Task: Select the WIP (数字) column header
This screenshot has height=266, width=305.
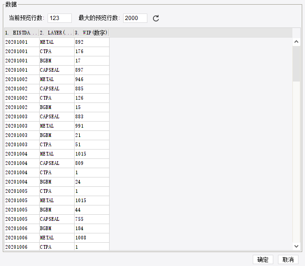Action: [92, 33]
